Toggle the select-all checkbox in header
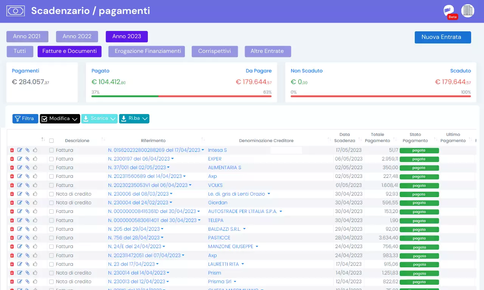The image size is (484, 290). pyautogui.click(x=51, y=141)
